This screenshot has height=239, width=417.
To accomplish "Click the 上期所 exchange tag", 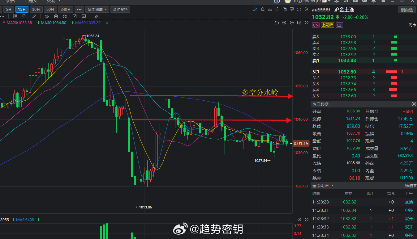I will (x=327, y=25).
